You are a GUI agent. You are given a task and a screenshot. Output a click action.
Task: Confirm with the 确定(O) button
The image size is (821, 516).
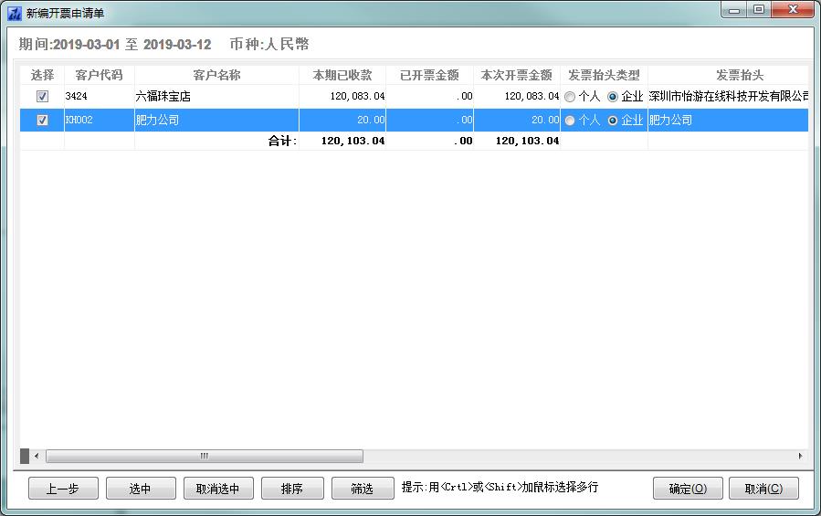(x=688, y=489)
